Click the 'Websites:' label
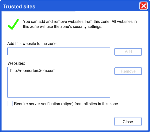Image resolution: width=150 pixels, height=132 pixels. coord(16,63)
